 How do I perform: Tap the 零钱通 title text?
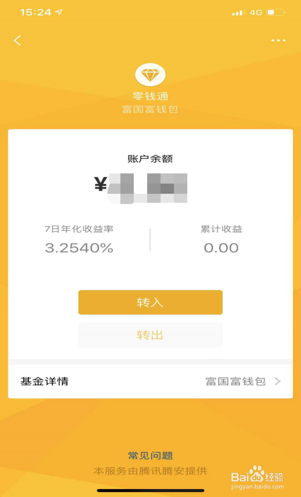150,96
